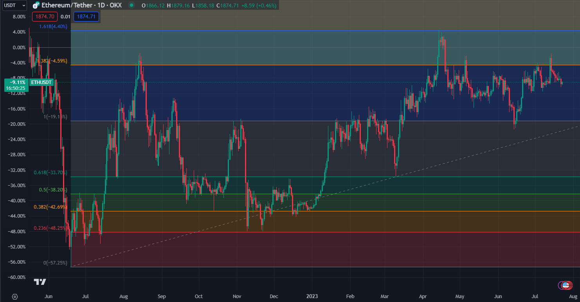Click the 2023 year label on time axis
Viewport: 580px width, 302px height.
click(312, 297)
